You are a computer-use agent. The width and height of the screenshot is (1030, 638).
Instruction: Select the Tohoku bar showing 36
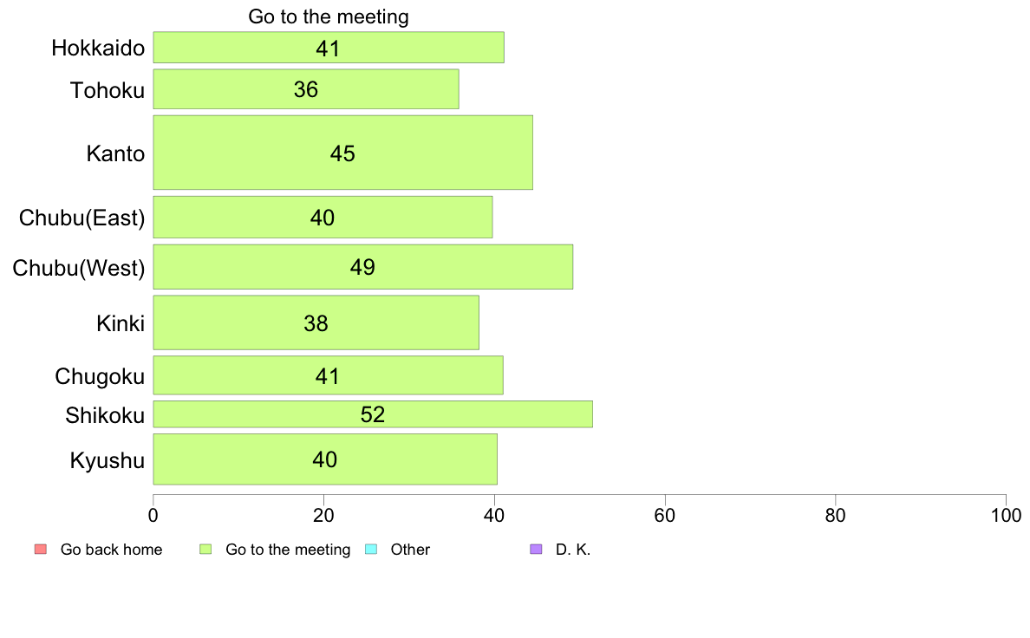coord(306,88)
